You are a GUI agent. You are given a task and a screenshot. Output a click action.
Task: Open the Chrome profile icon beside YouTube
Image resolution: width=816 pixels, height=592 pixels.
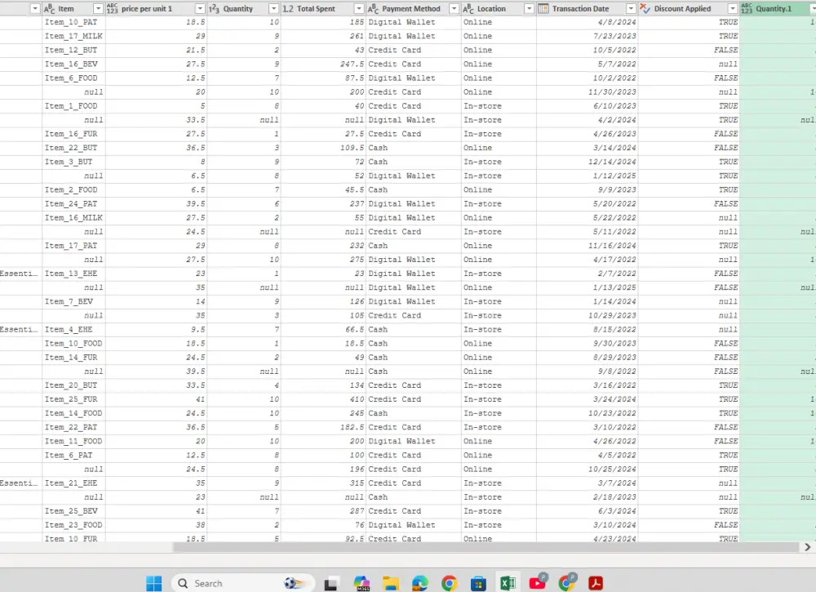(x=567, y=582)
